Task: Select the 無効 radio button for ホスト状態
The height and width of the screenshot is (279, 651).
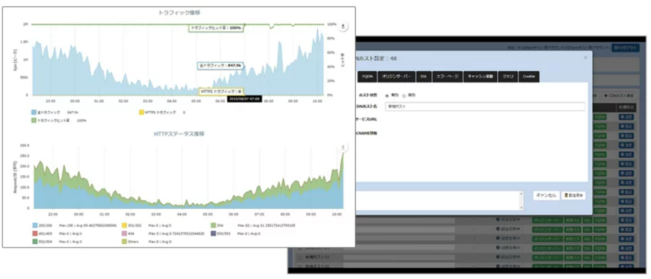Action: point(404,96)
